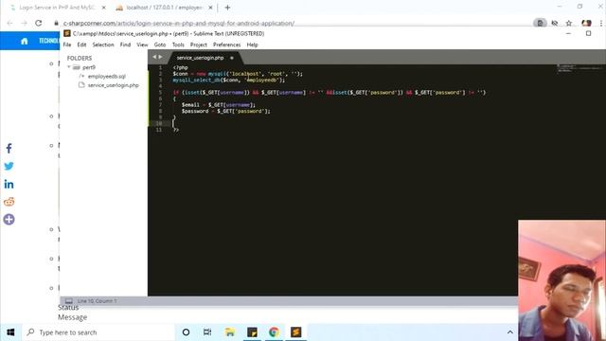The image size is (606, 341).
Task: Click the FOLDERS sidebar heading
Action: tap(80, 58)
